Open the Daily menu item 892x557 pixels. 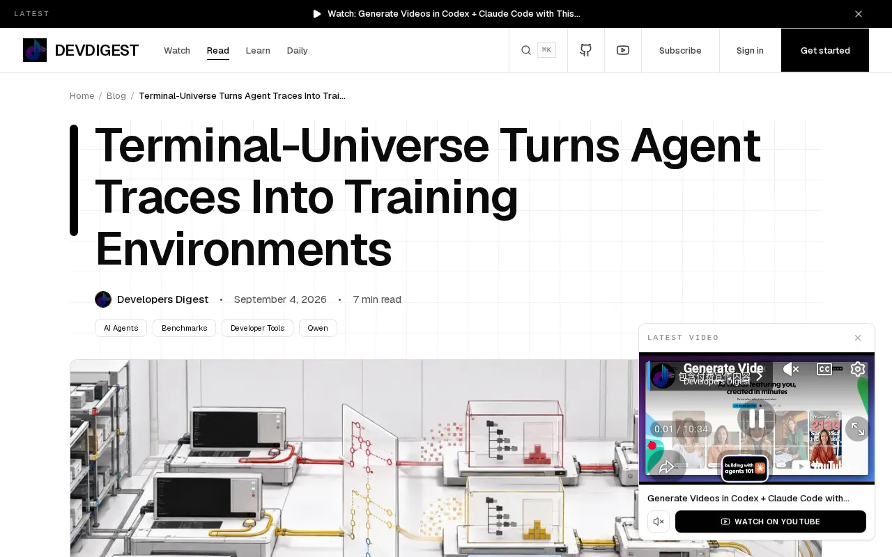coord(298,51)
